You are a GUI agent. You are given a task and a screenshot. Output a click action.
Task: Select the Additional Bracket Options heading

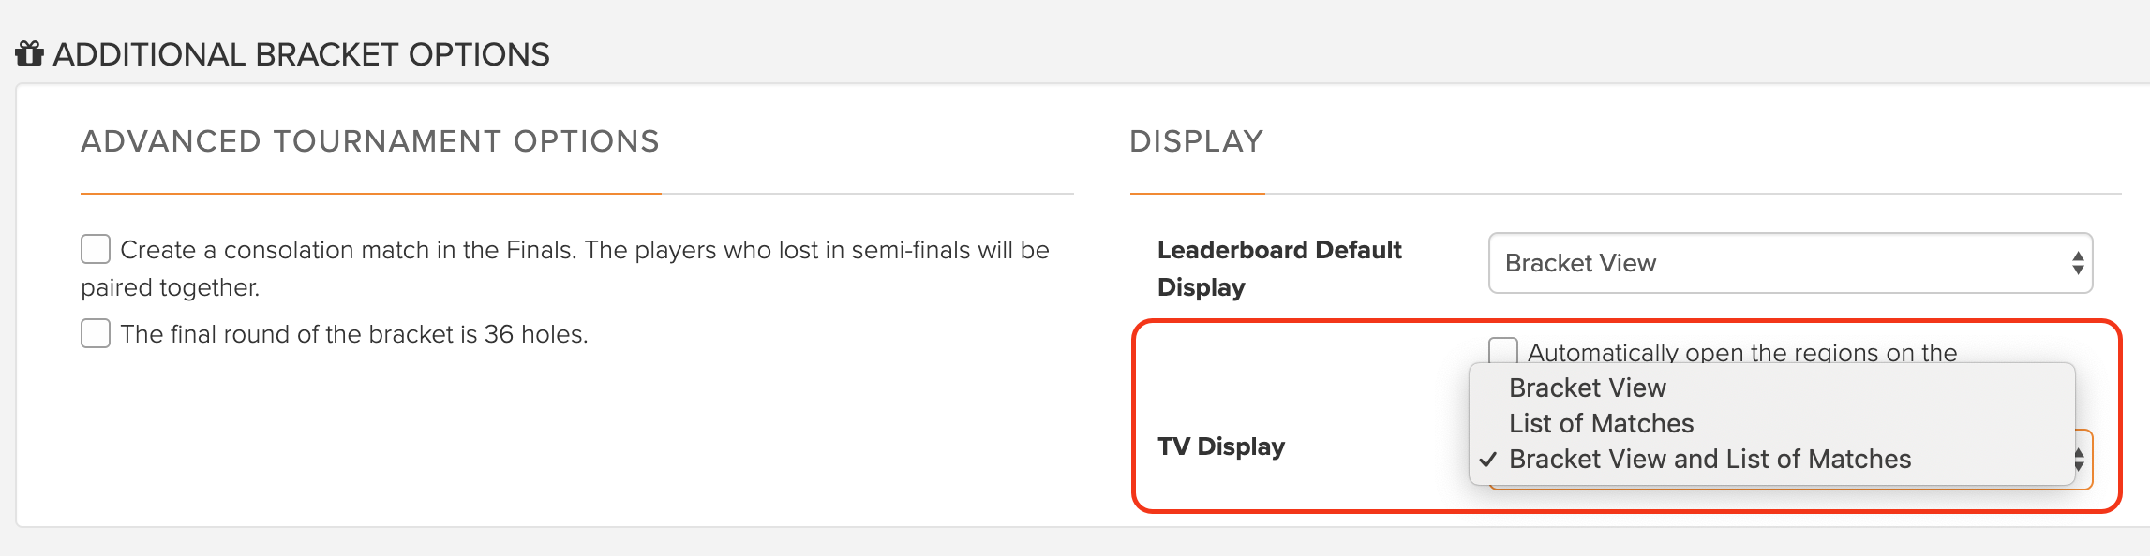click(301, 54)
